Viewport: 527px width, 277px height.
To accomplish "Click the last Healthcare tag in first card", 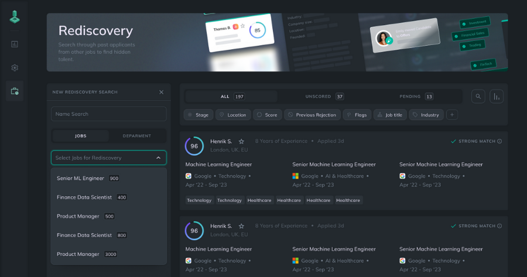I will (x=348, y=200).
